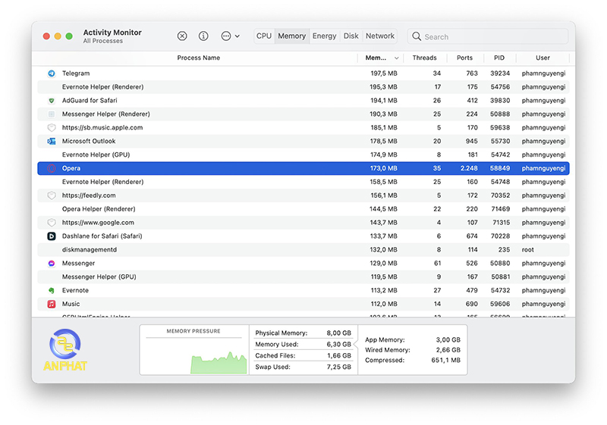
Task: Select the Evernote process name
Action: click(75, 291)
